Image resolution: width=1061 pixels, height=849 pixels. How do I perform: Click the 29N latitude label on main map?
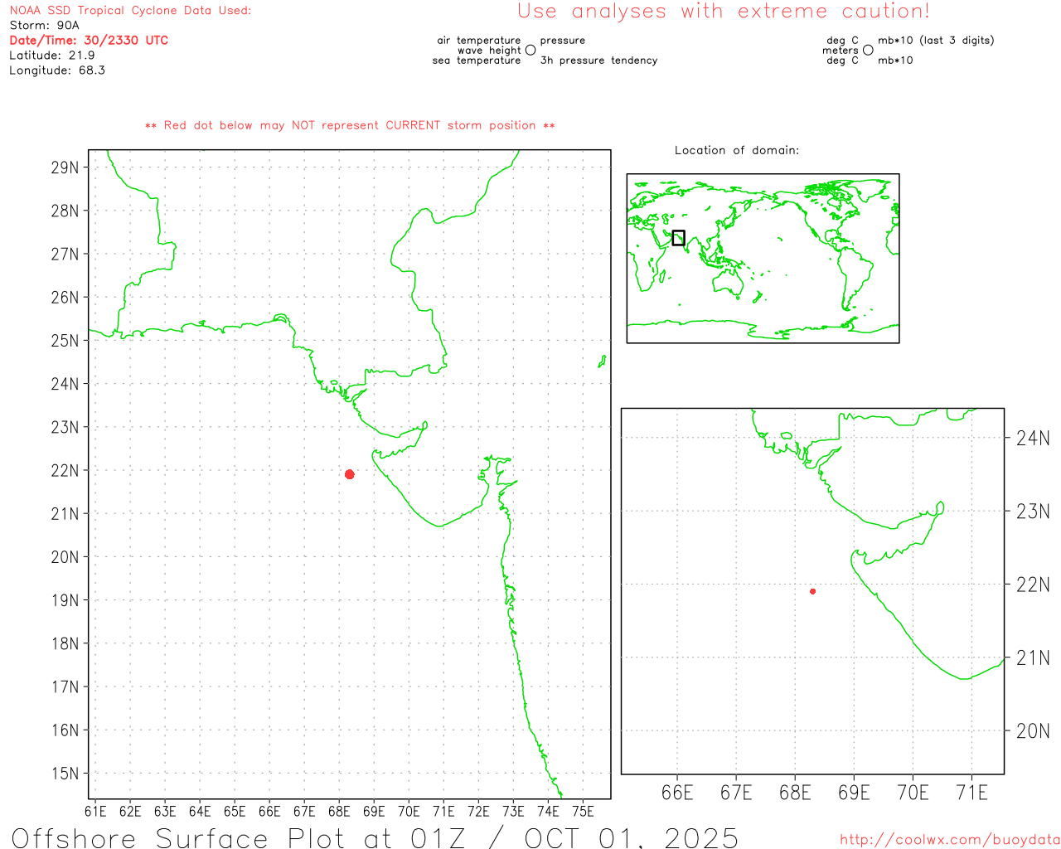65,167
